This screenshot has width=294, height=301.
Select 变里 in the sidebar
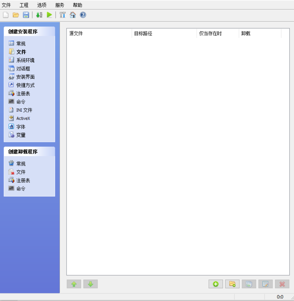tap(17, 135)
